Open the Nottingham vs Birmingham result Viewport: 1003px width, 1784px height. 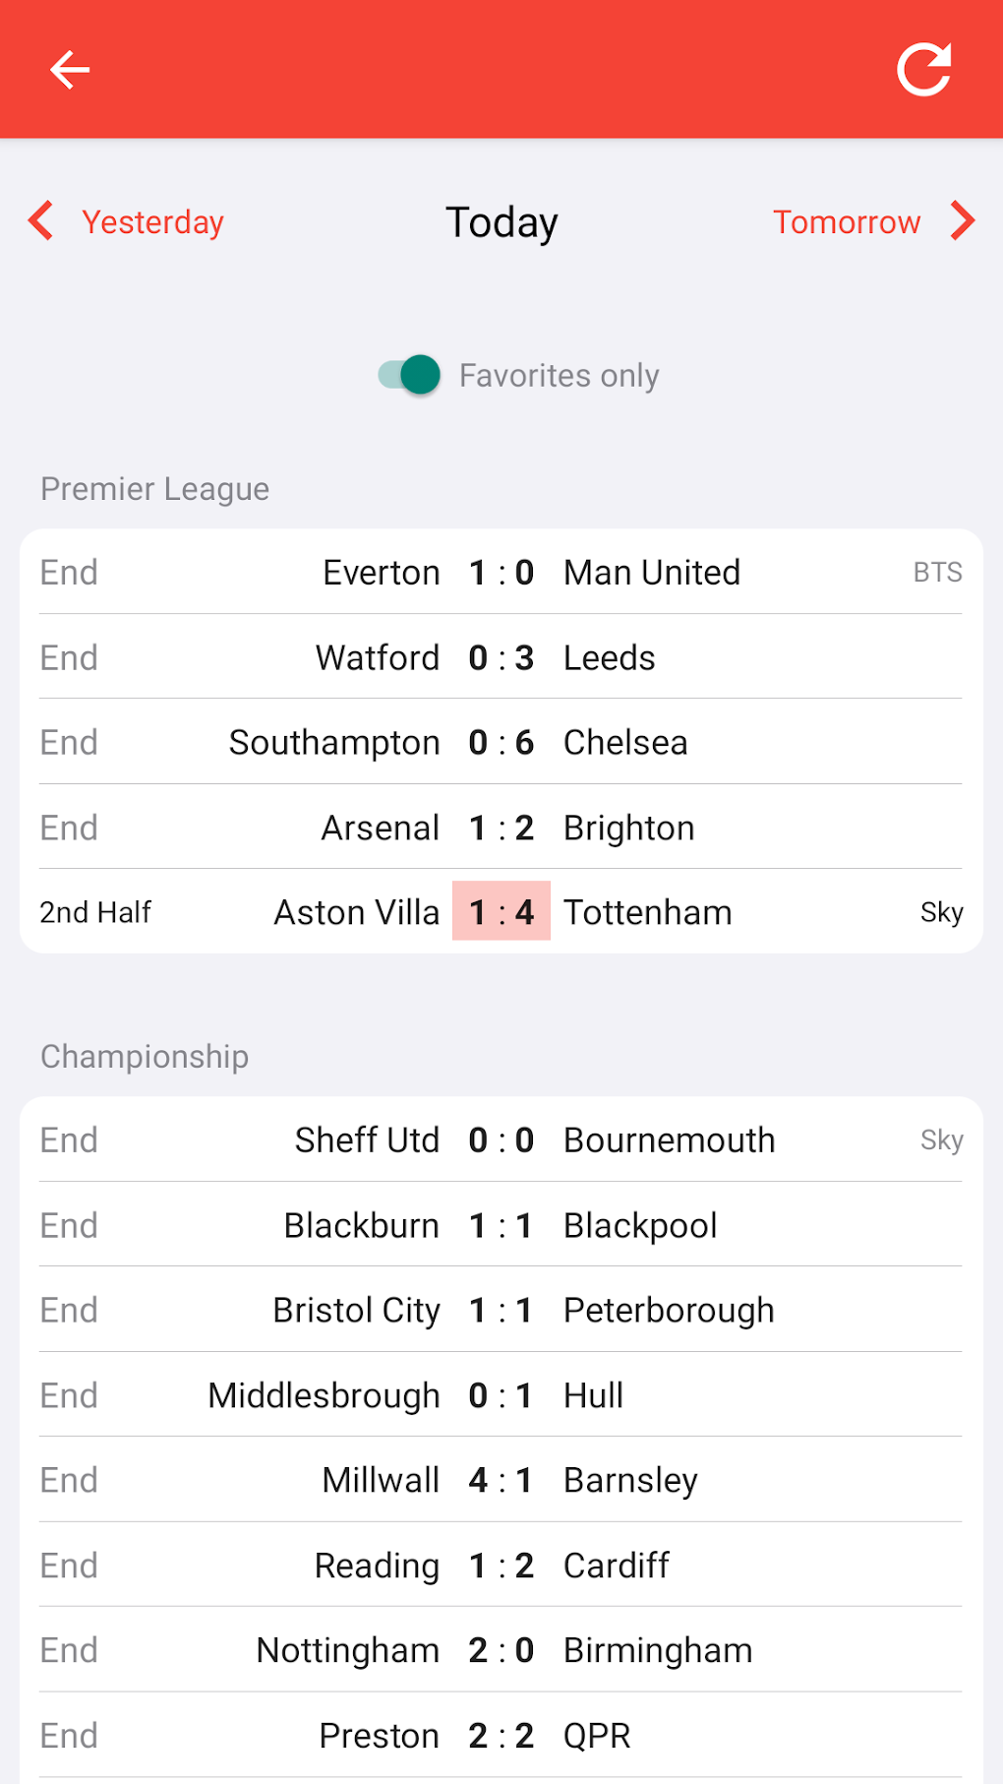(x=501, y=1650)
